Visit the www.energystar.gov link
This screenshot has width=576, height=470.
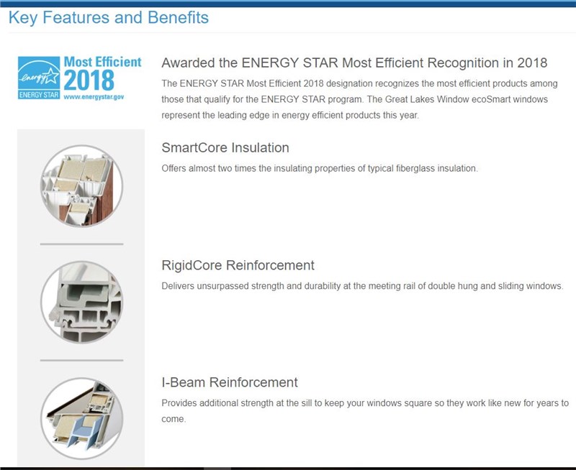click(x=94, y=96)
